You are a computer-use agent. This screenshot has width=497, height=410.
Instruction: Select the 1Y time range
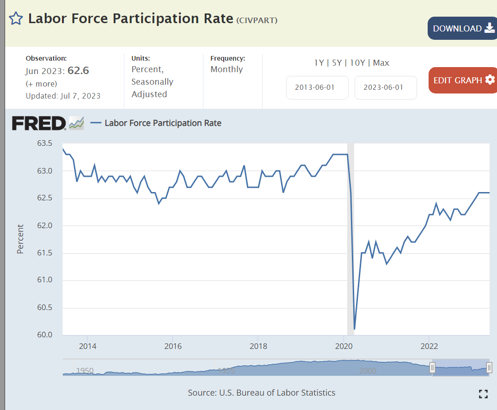[319, 63]
